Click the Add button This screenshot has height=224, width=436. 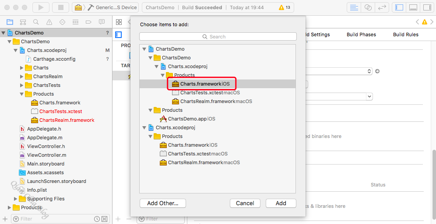(x=281, y=203)
